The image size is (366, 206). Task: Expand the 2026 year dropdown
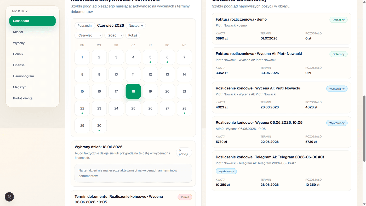[x=114, y=35]
